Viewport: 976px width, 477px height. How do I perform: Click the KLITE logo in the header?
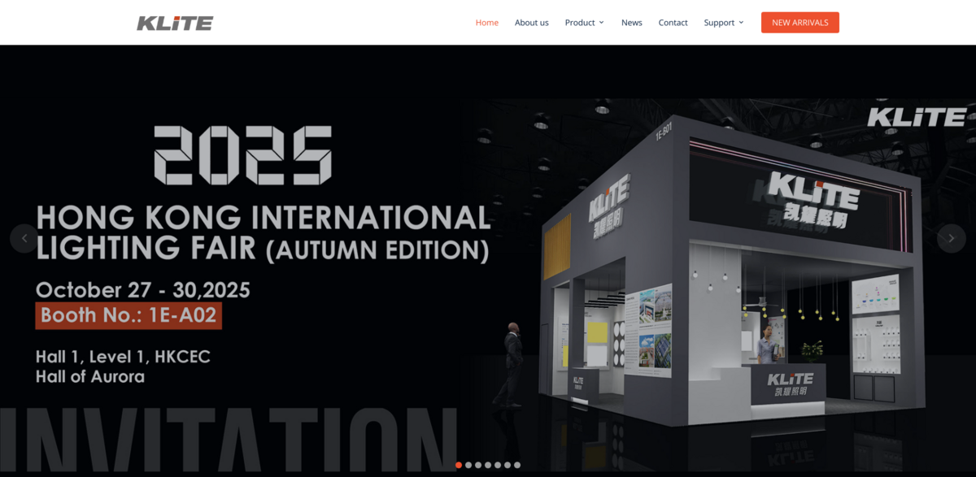click(x=174, y=22)
